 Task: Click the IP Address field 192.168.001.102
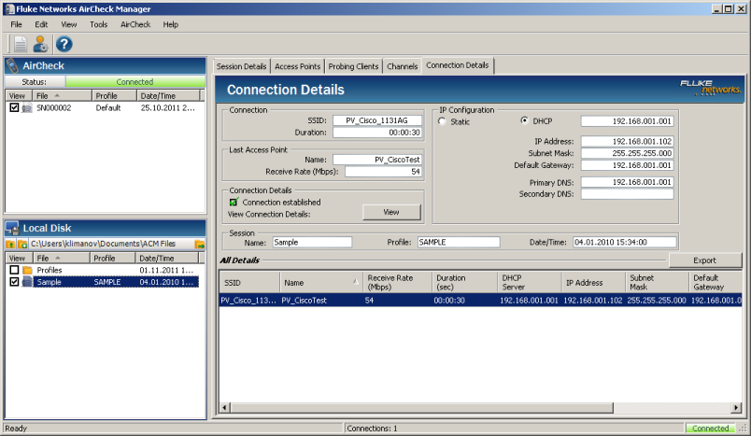coord(628,141)
